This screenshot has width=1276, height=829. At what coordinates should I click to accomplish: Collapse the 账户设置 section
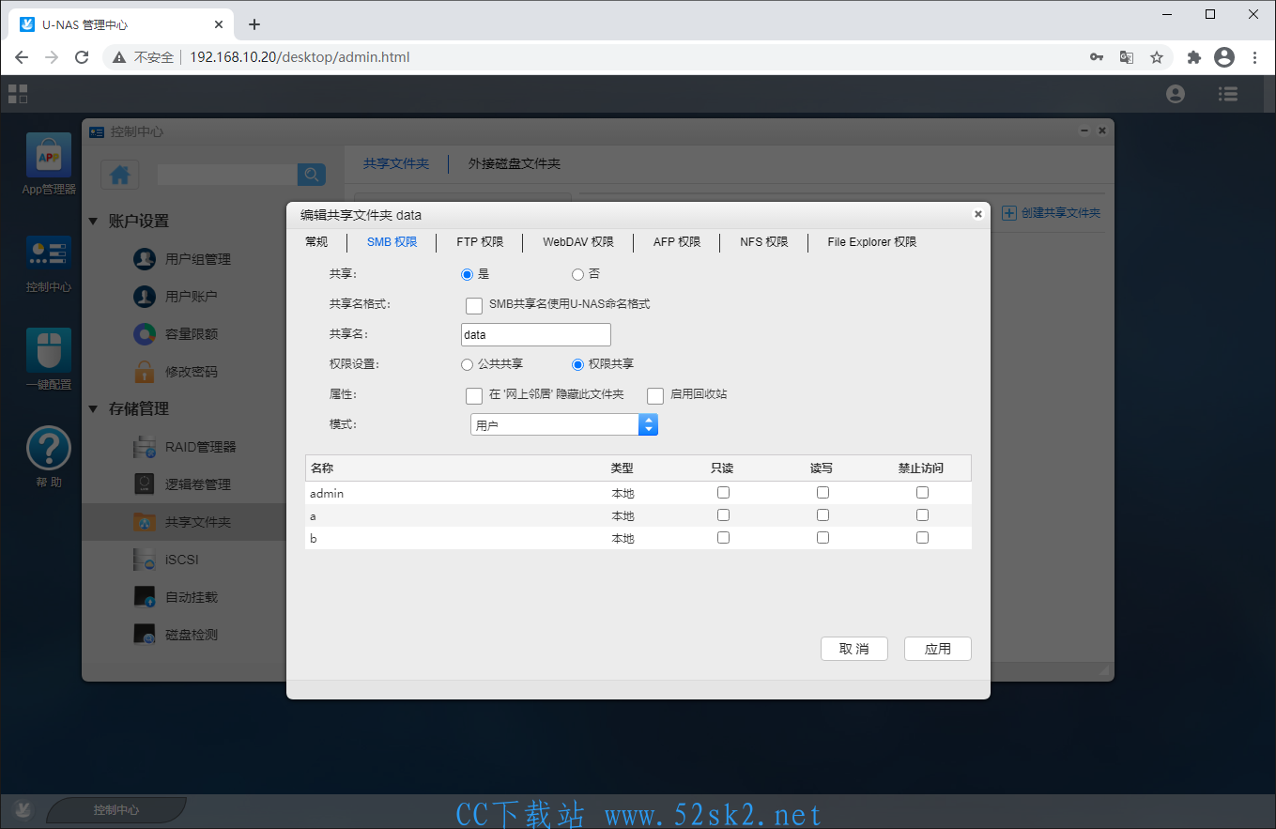[93, 222]
